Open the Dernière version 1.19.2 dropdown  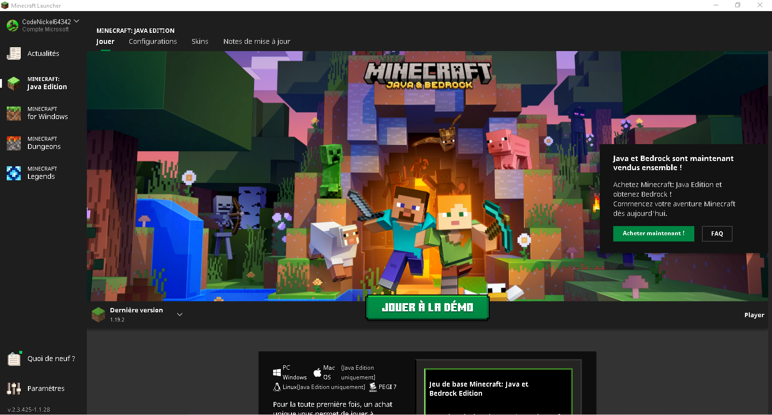[x=137, y=315]
